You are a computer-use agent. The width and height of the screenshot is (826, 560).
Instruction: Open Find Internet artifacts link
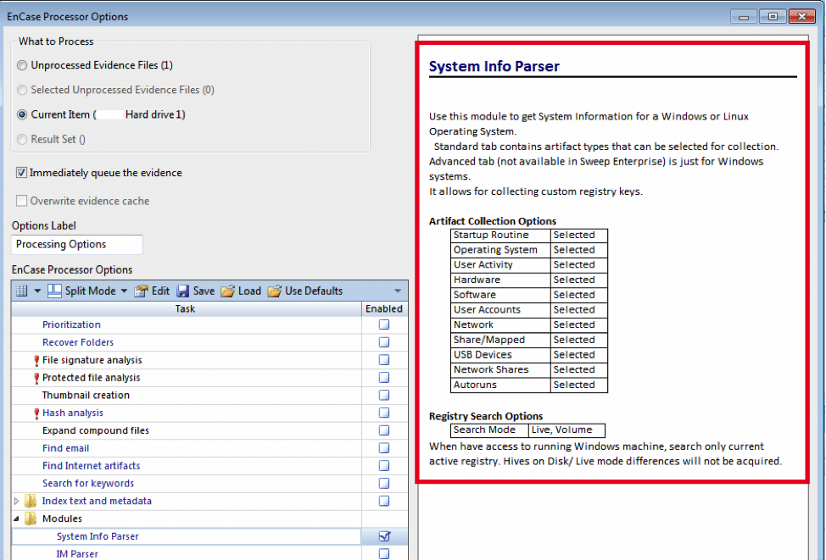click(91, 466)
